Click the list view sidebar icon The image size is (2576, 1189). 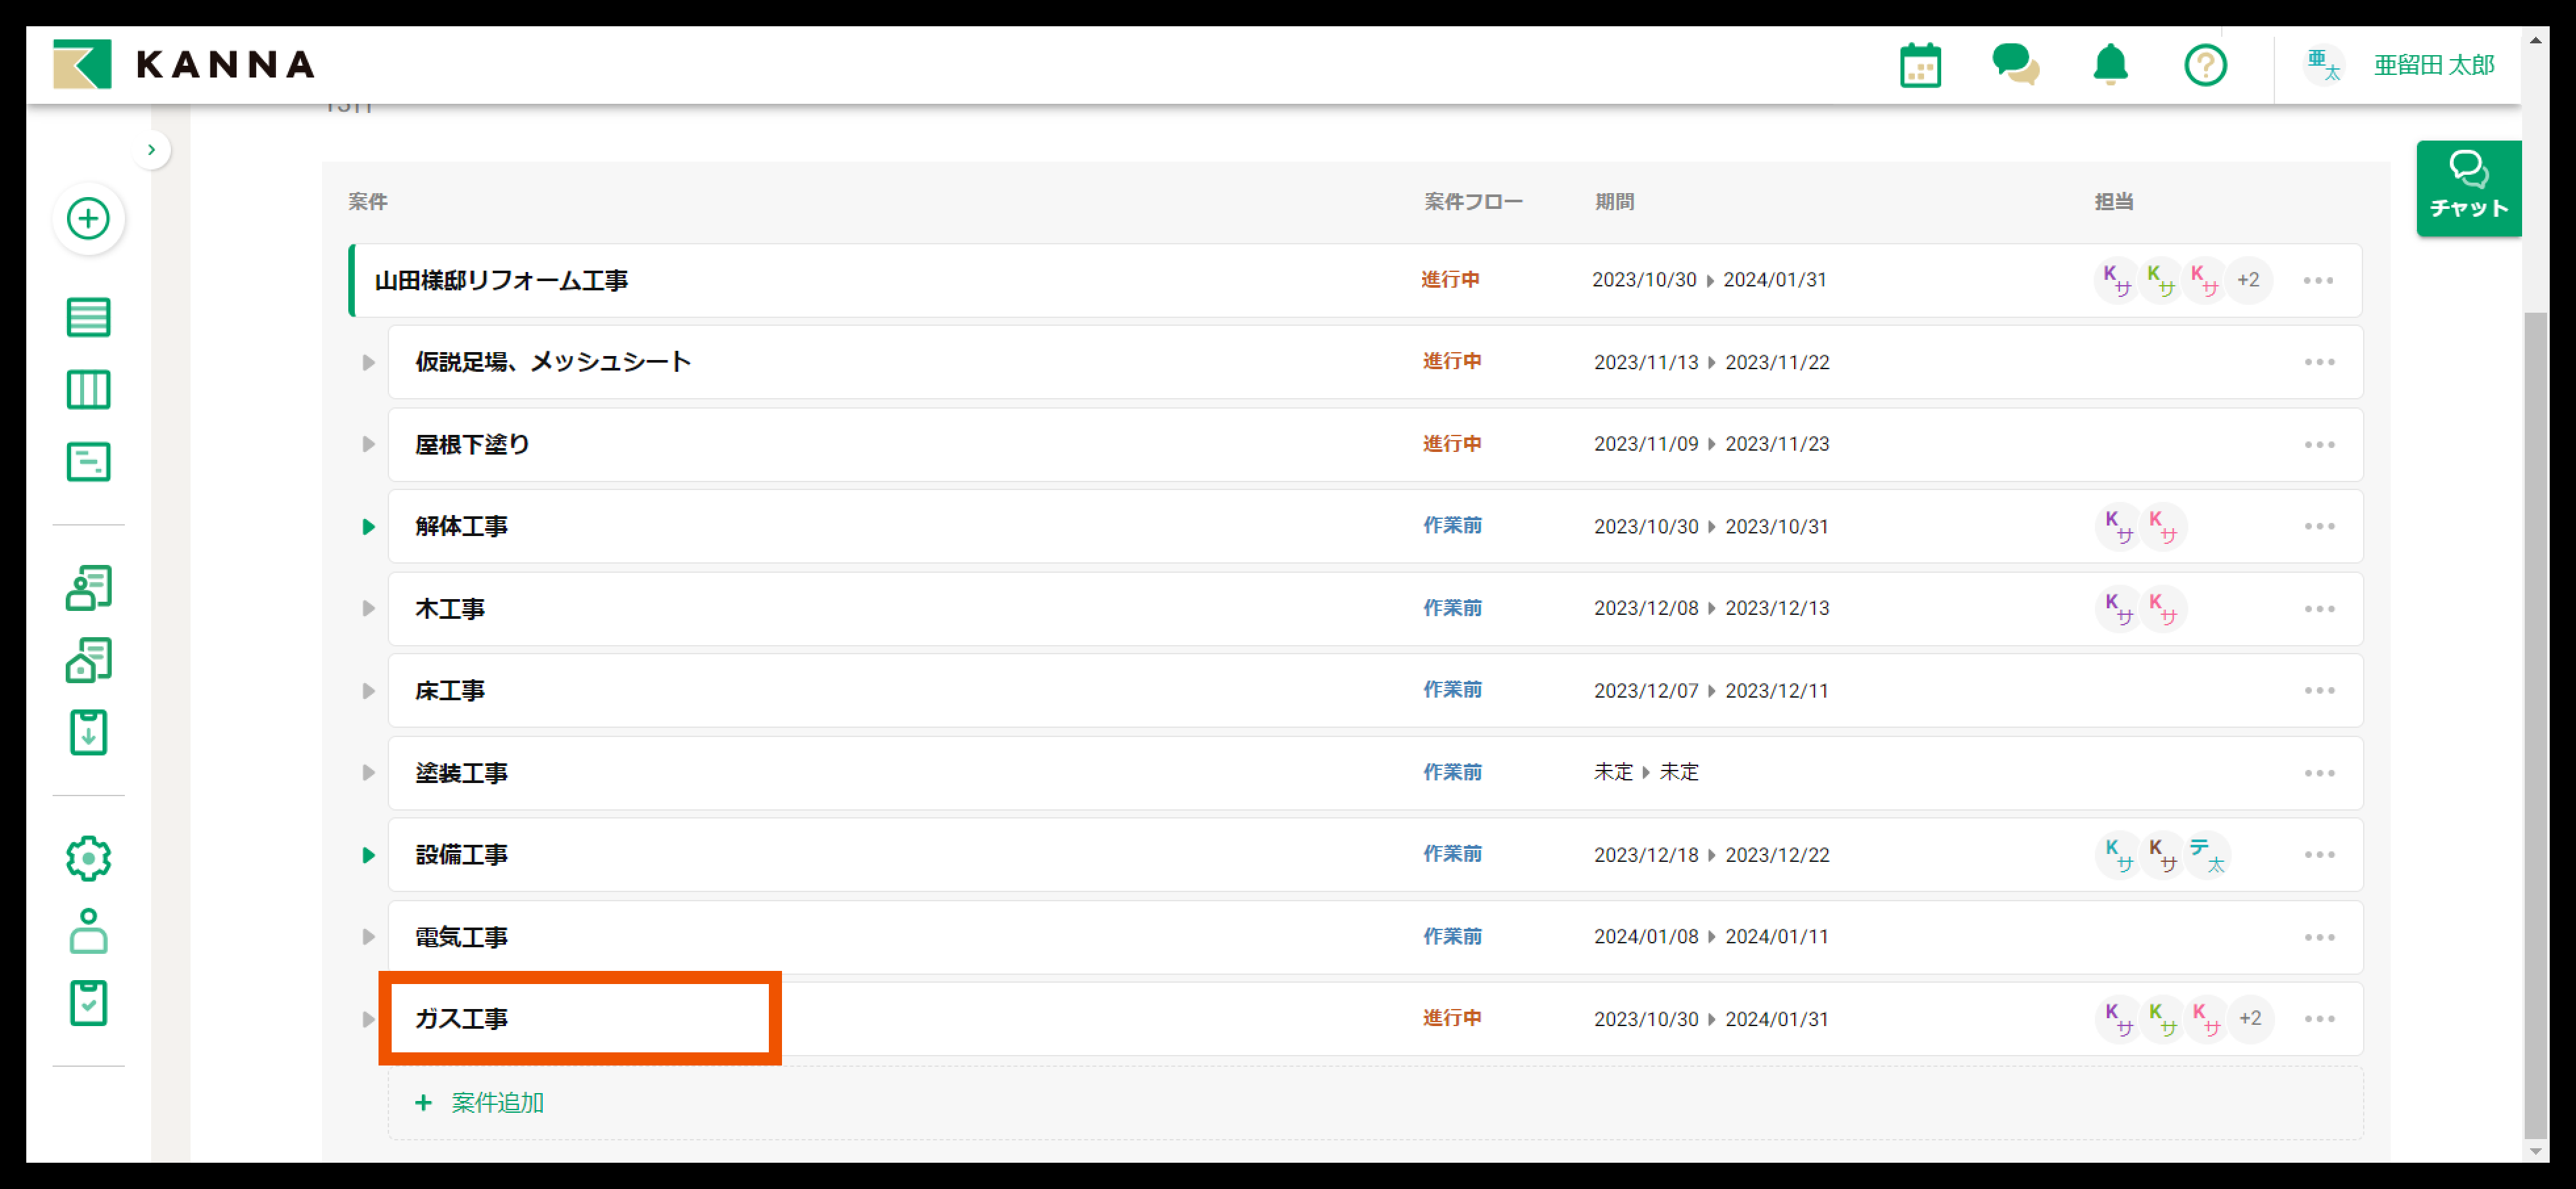[88, 318]
